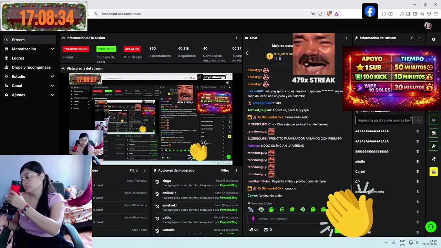Open the browser extensions puzzle icon
The height and width of the screenshot is (248, 441).
383,14
